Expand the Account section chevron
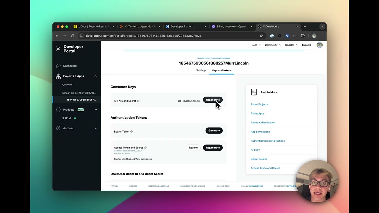Viewport: 379px width, 213px height. 96,128
